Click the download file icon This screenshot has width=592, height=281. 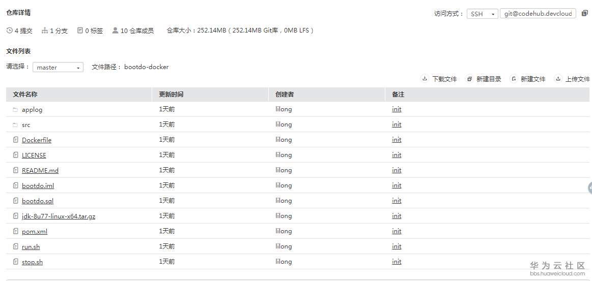(425, 79)
